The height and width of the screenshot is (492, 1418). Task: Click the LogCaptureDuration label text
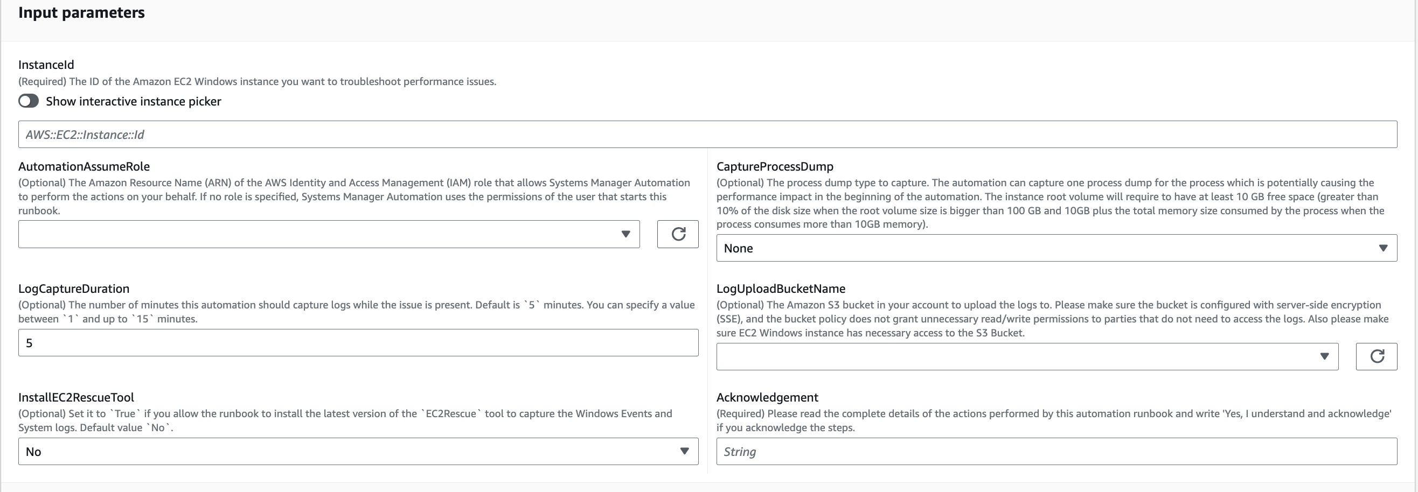pos(74,288)
